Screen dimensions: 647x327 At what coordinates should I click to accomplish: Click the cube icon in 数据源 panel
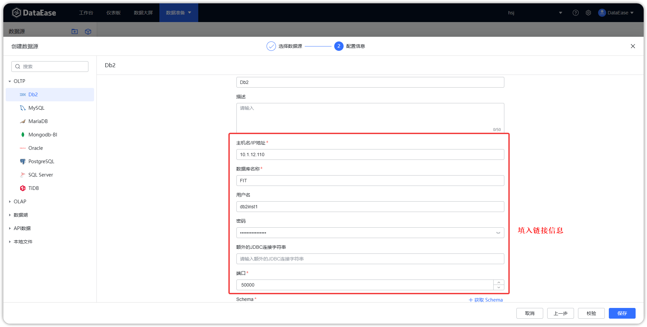point(88,31)
